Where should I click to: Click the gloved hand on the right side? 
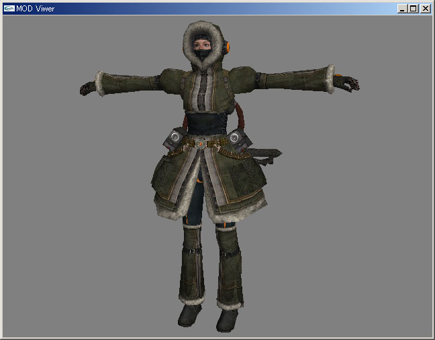click(347, 82)
